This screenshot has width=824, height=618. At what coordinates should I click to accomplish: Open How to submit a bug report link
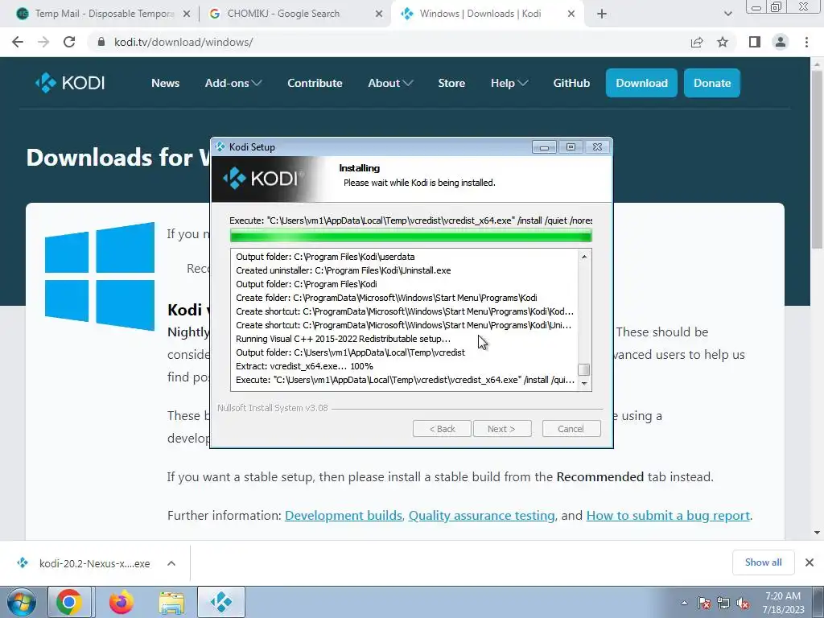coord(667,516)
